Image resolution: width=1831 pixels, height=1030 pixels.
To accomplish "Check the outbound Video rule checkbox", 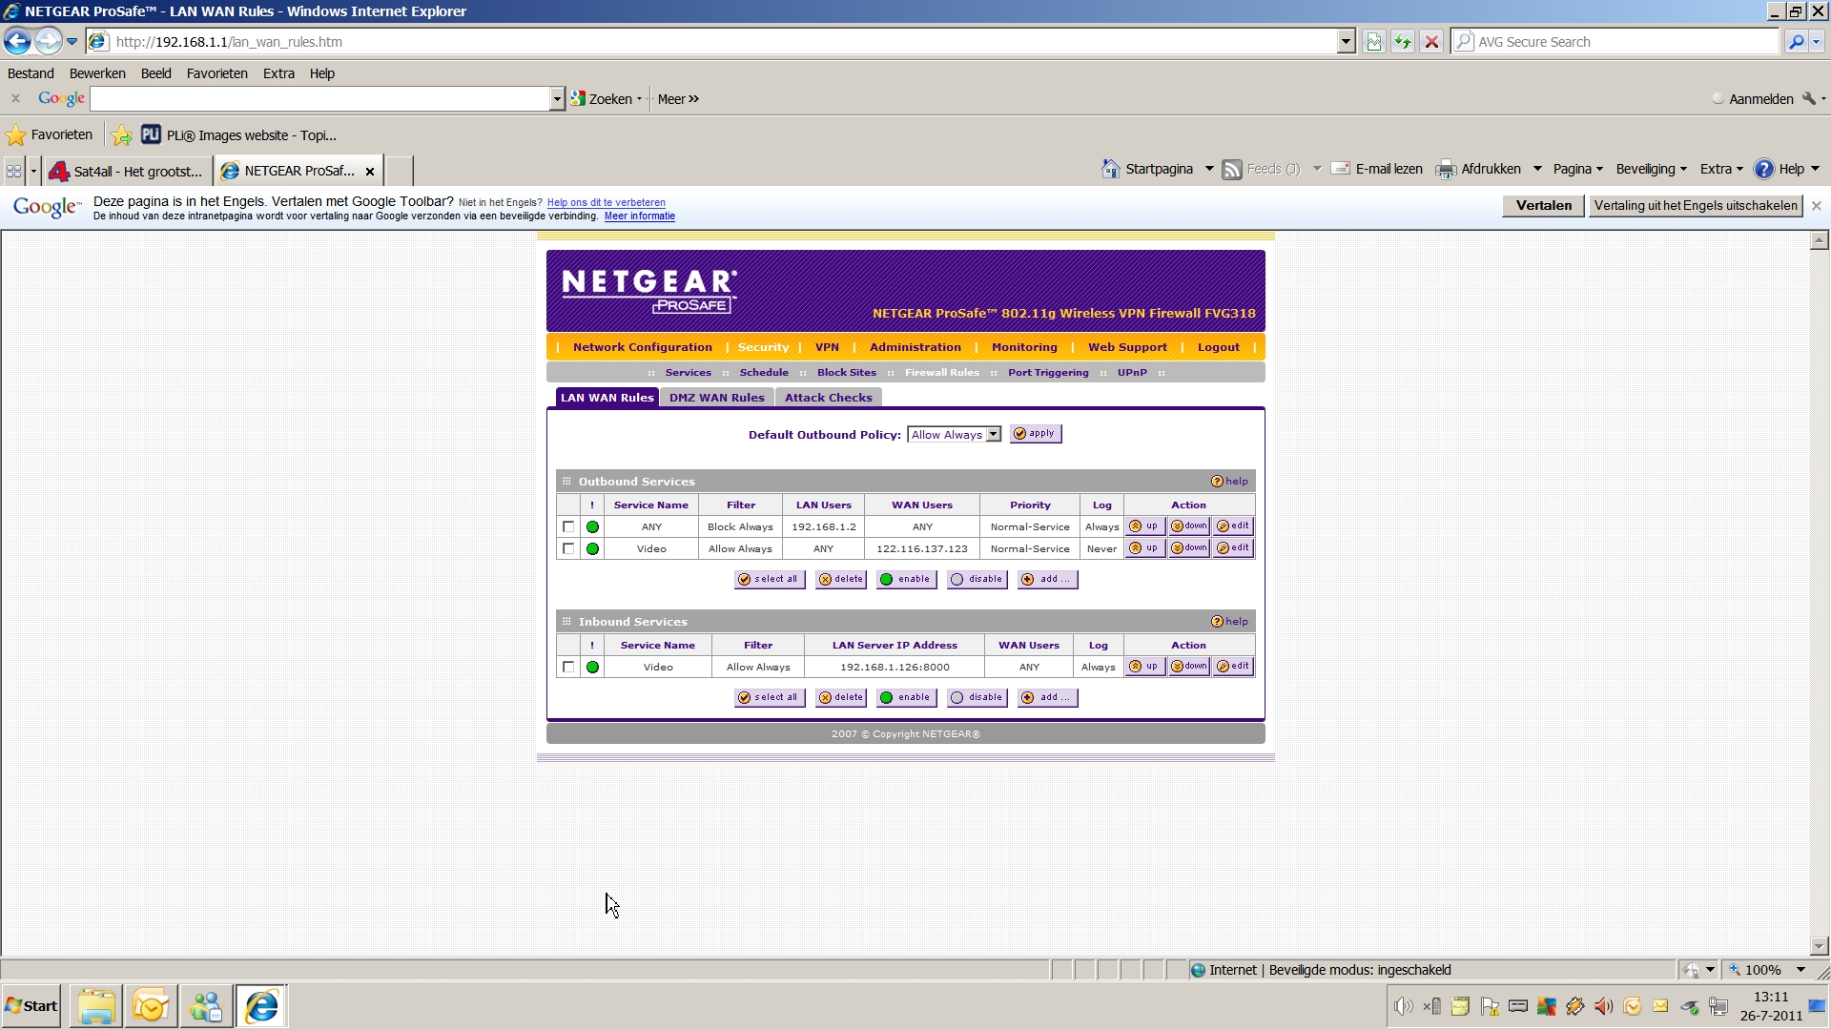I will click(568, 548).
